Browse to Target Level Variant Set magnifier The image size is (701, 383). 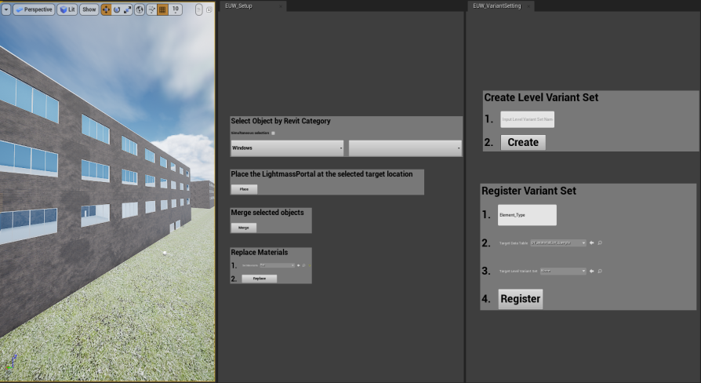600,271
